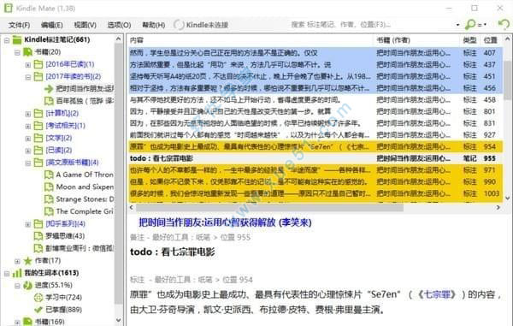Open the 视图(V) menu

pos(85,25)
